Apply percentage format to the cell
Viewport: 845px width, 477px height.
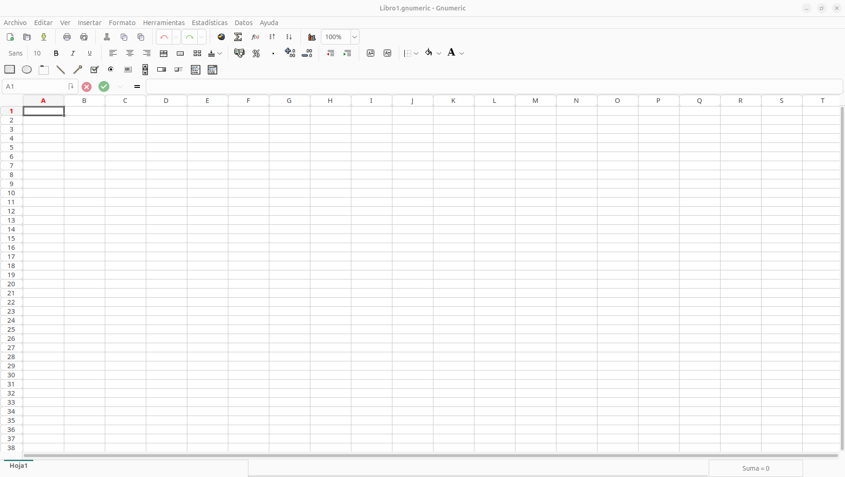tap(256, 53)
